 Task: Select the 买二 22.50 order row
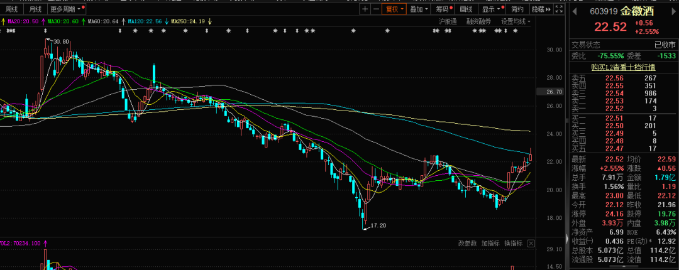(623, 126)
